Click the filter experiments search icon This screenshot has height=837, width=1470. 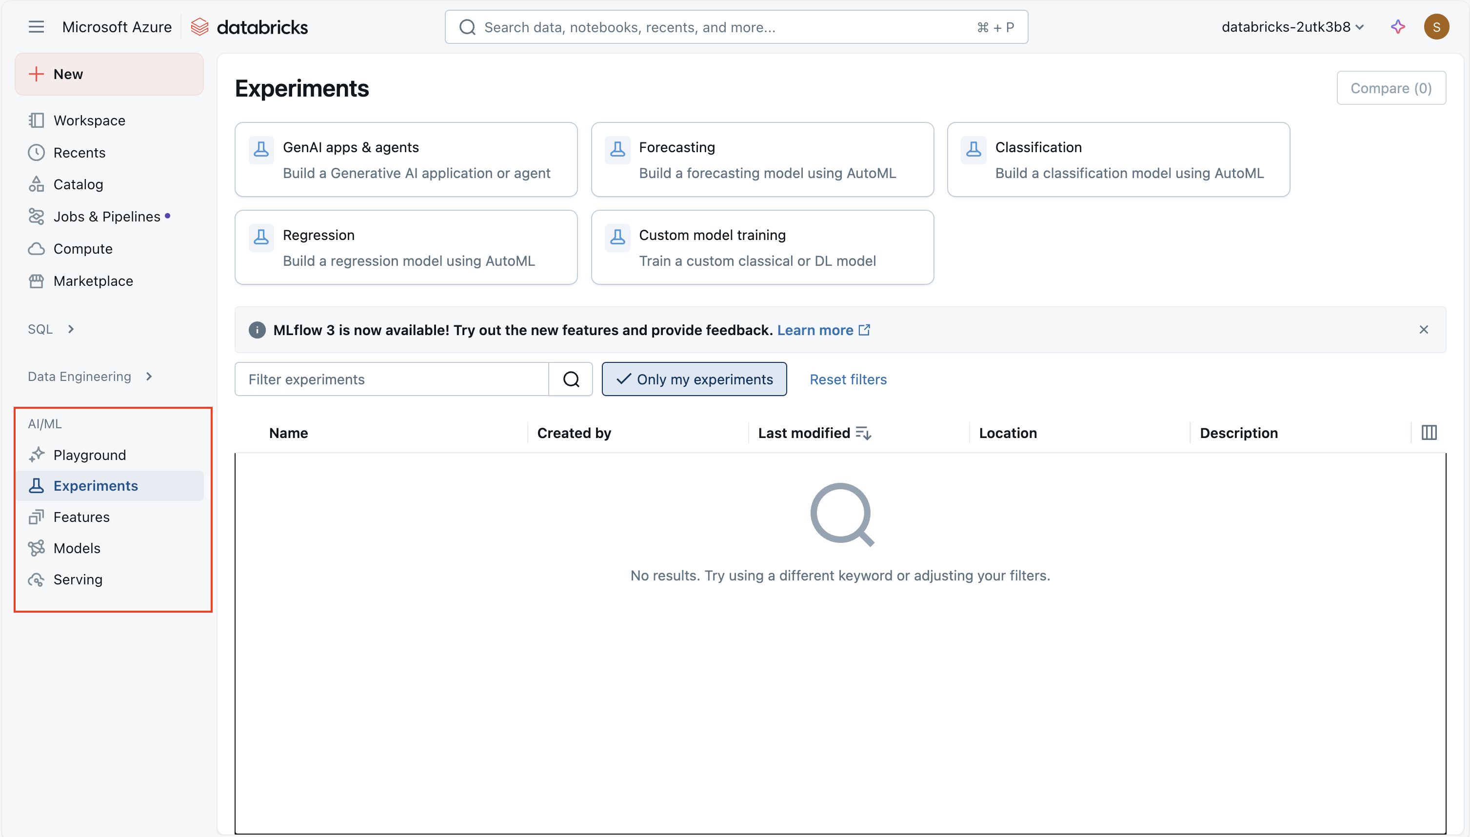point(571,379)
